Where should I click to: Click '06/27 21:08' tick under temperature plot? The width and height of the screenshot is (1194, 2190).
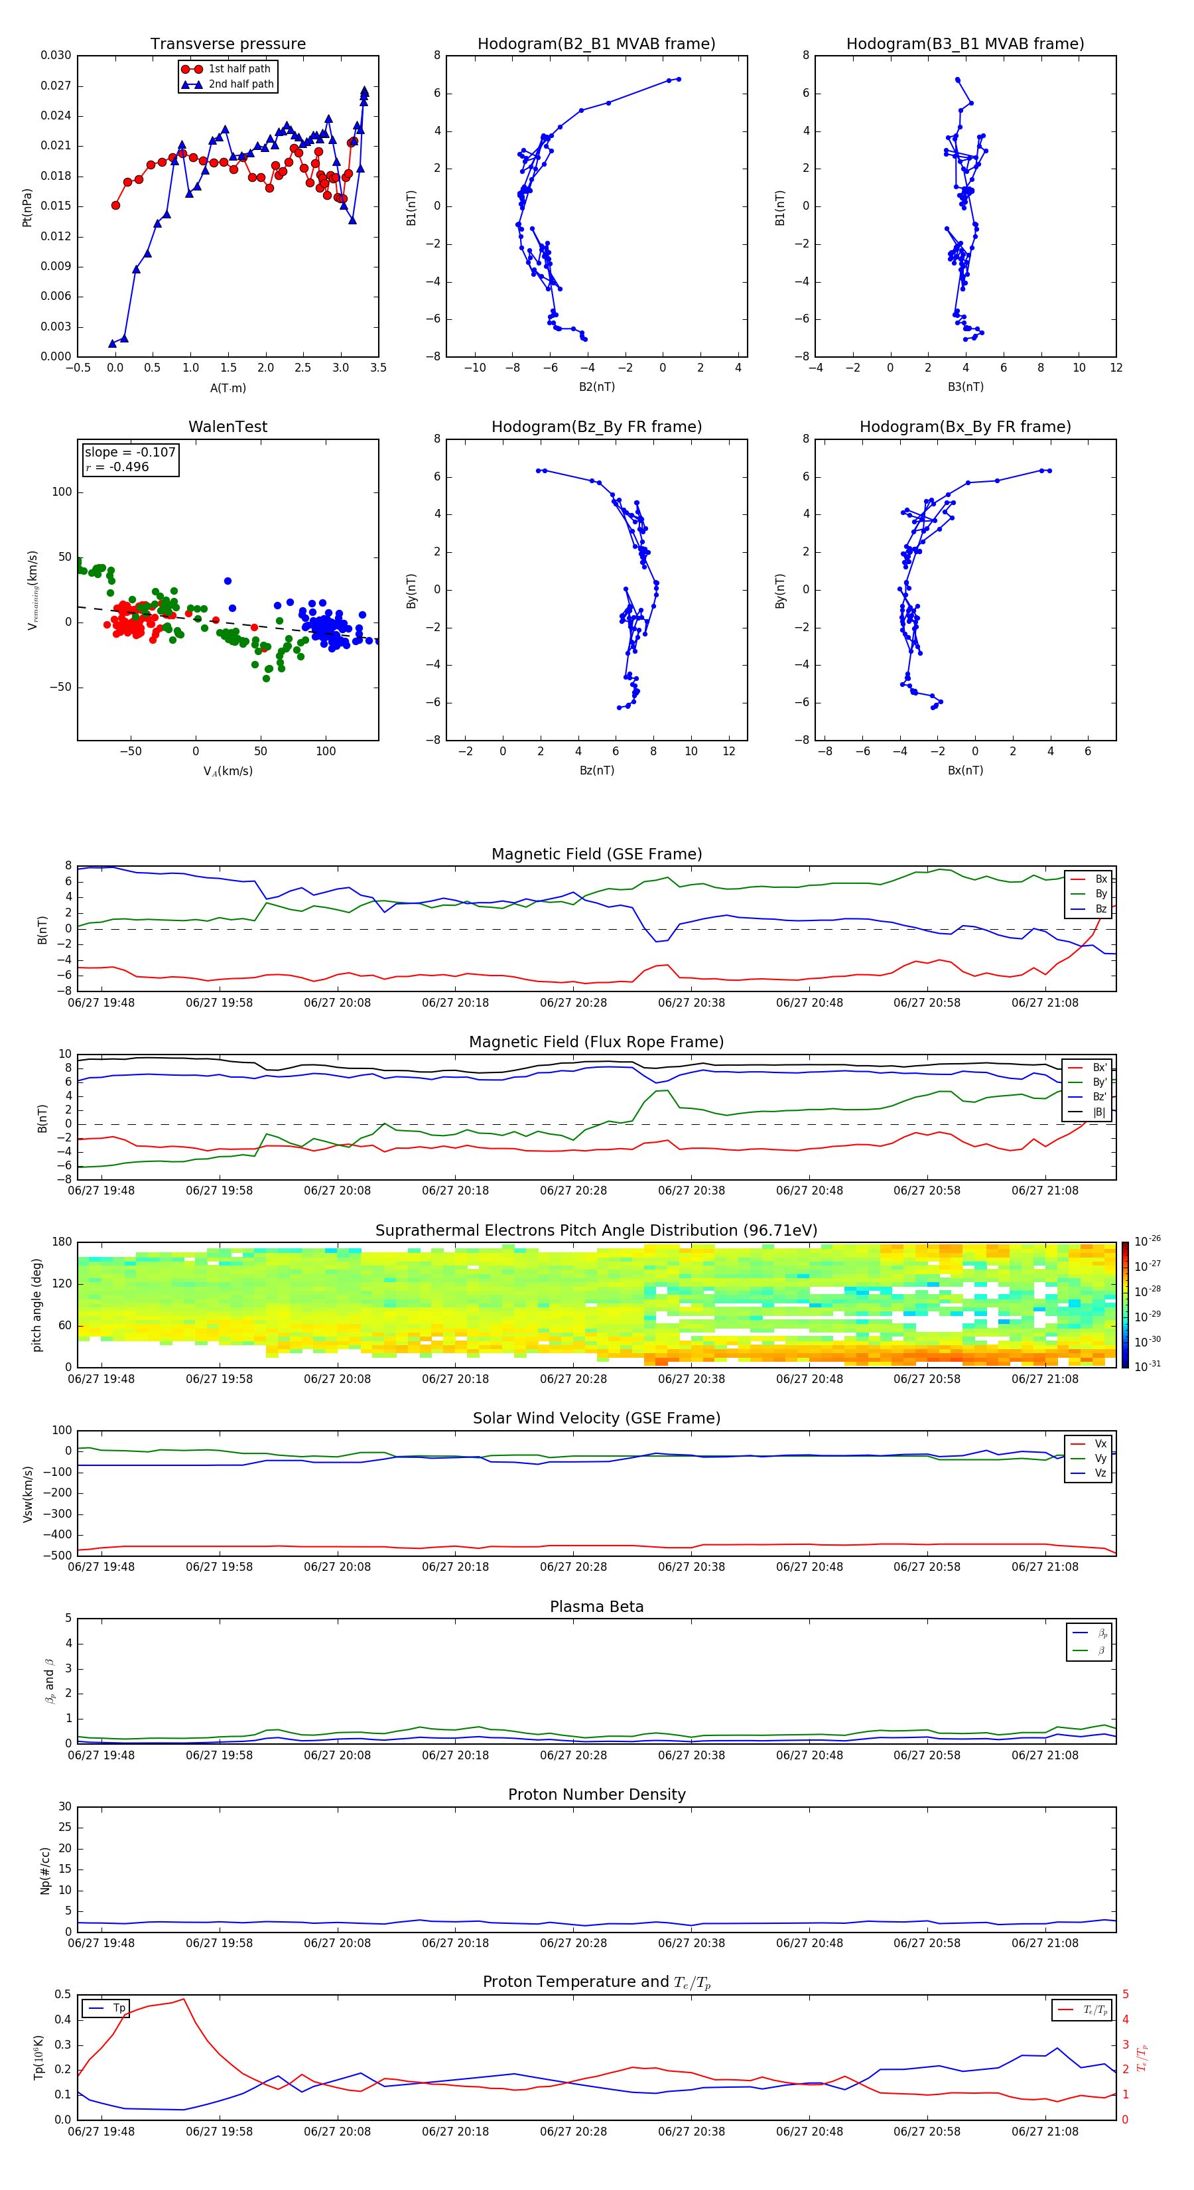pos(1045,2132)
